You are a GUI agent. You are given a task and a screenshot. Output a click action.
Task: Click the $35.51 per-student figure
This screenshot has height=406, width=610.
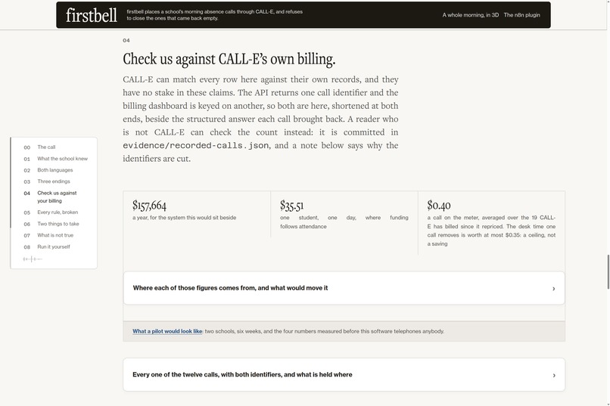292,205
